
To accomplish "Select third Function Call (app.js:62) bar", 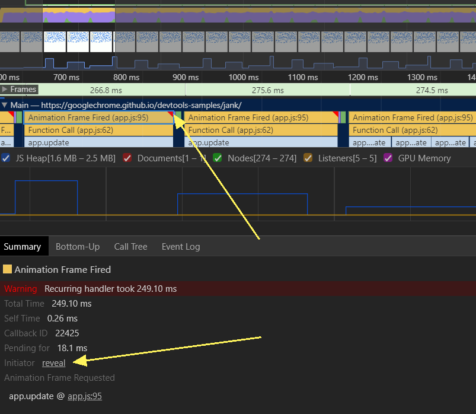I will [412, 130].
